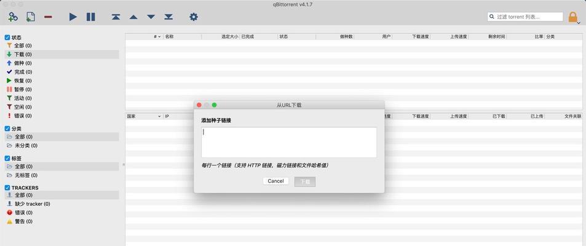Viewport: 586px width, 246px height.
Task: Select the 警告 (0) tracker filter
Action: tap(61, 221)
